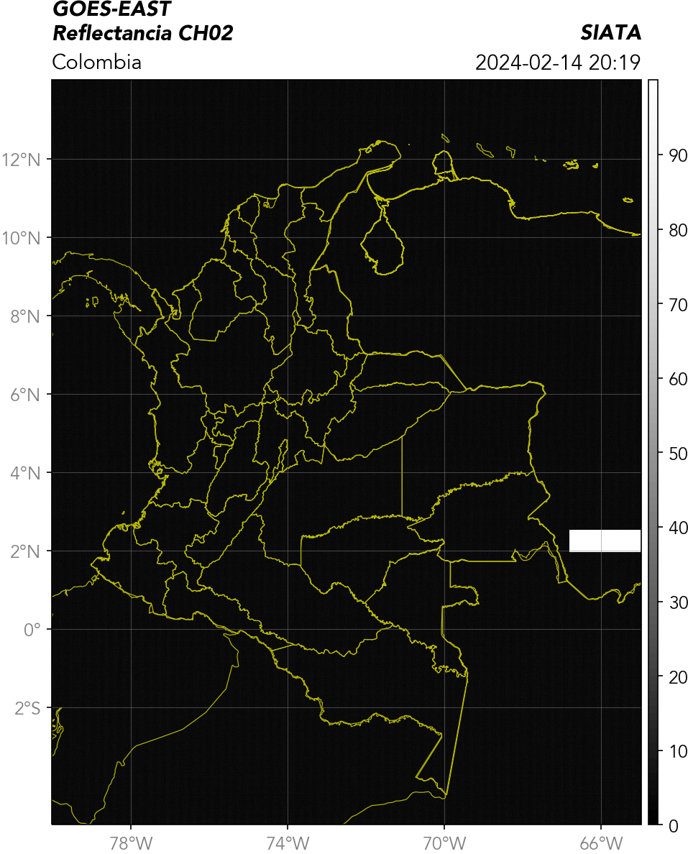Click the colorbar value 20
Viewport: 688px width, 854px height.
pyautogui.click(x=678, y=677)
